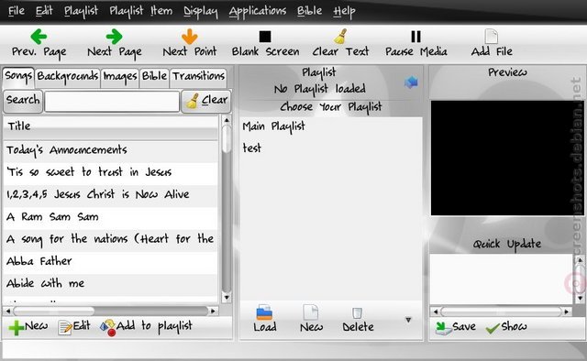
Task: Add selected song to playlist
Action: (x=146, y=326)
